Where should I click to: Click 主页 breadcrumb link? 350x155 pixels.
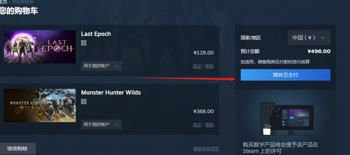click(x=3, y=2)
